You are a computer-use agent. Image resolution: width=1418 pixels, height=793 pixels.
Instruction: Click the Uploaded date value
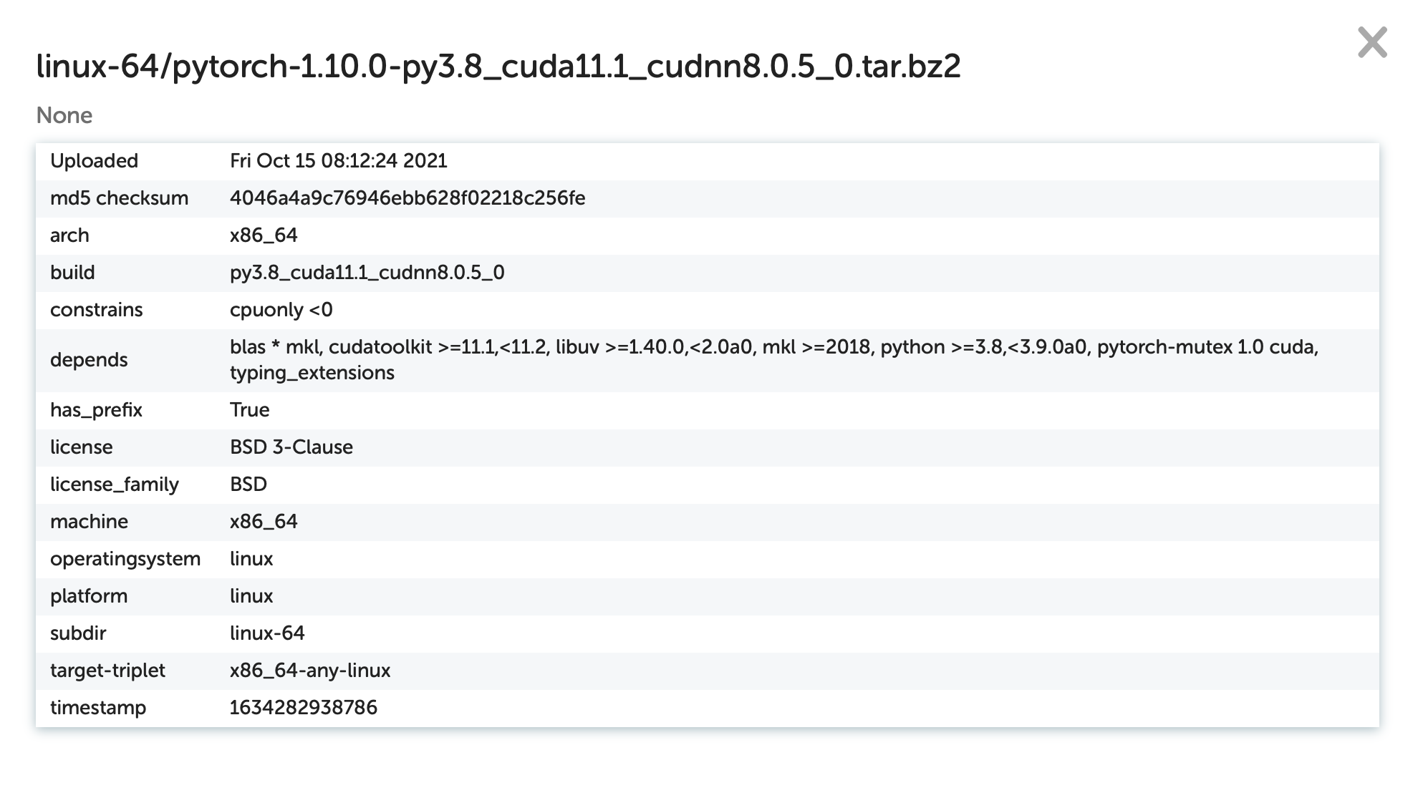(x=339, y=161)
